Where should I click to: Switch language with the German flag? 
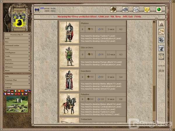click(12, 91)
